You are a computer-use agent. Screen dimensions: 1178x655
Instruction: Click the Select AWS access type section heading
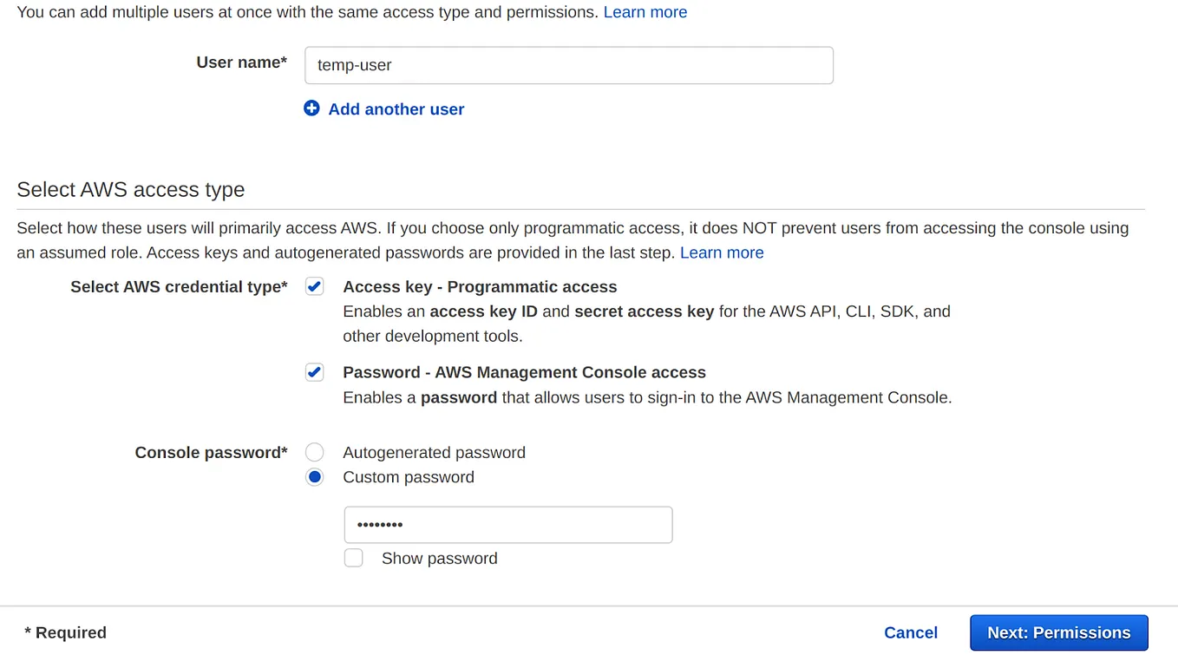(130, 189)
